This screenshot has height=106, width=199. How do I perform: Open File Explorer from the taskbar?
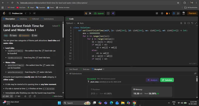[123, 103]
